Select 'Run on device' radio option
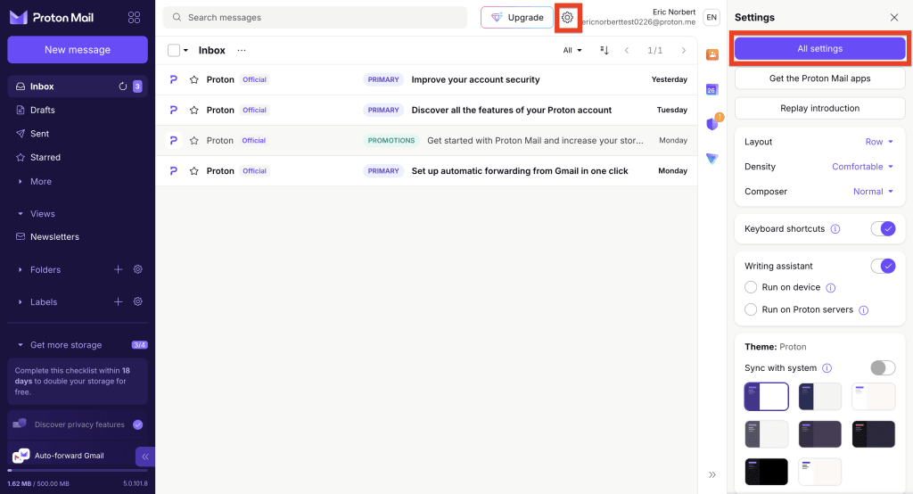913x494 pixels. pos(751,287)
